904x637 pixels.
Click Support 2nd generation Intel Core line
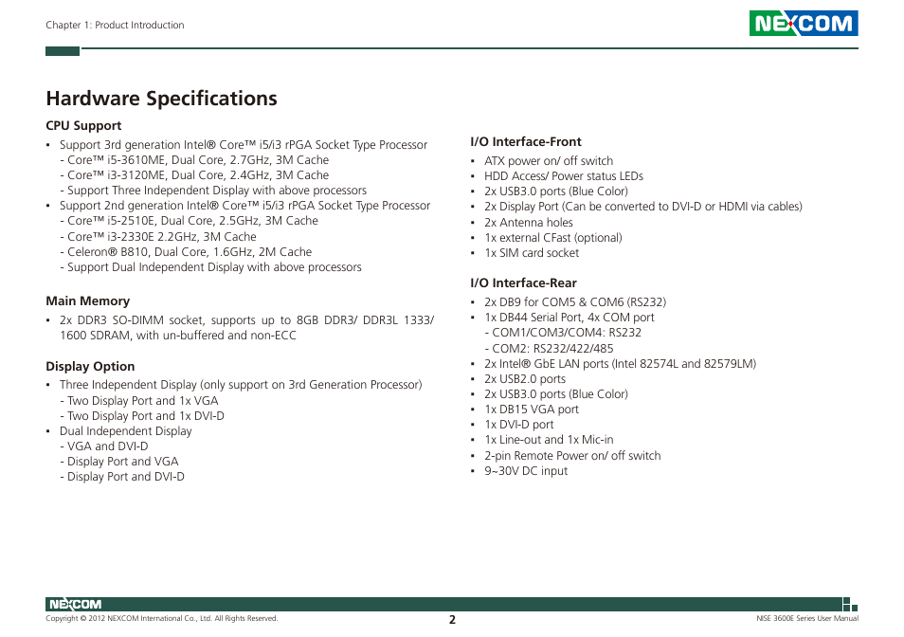coord(244,205)
